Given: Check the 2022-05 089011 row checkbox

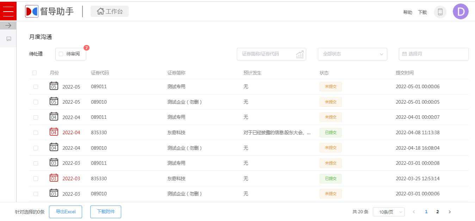Looking at the screenshot, I should (36, 87).
